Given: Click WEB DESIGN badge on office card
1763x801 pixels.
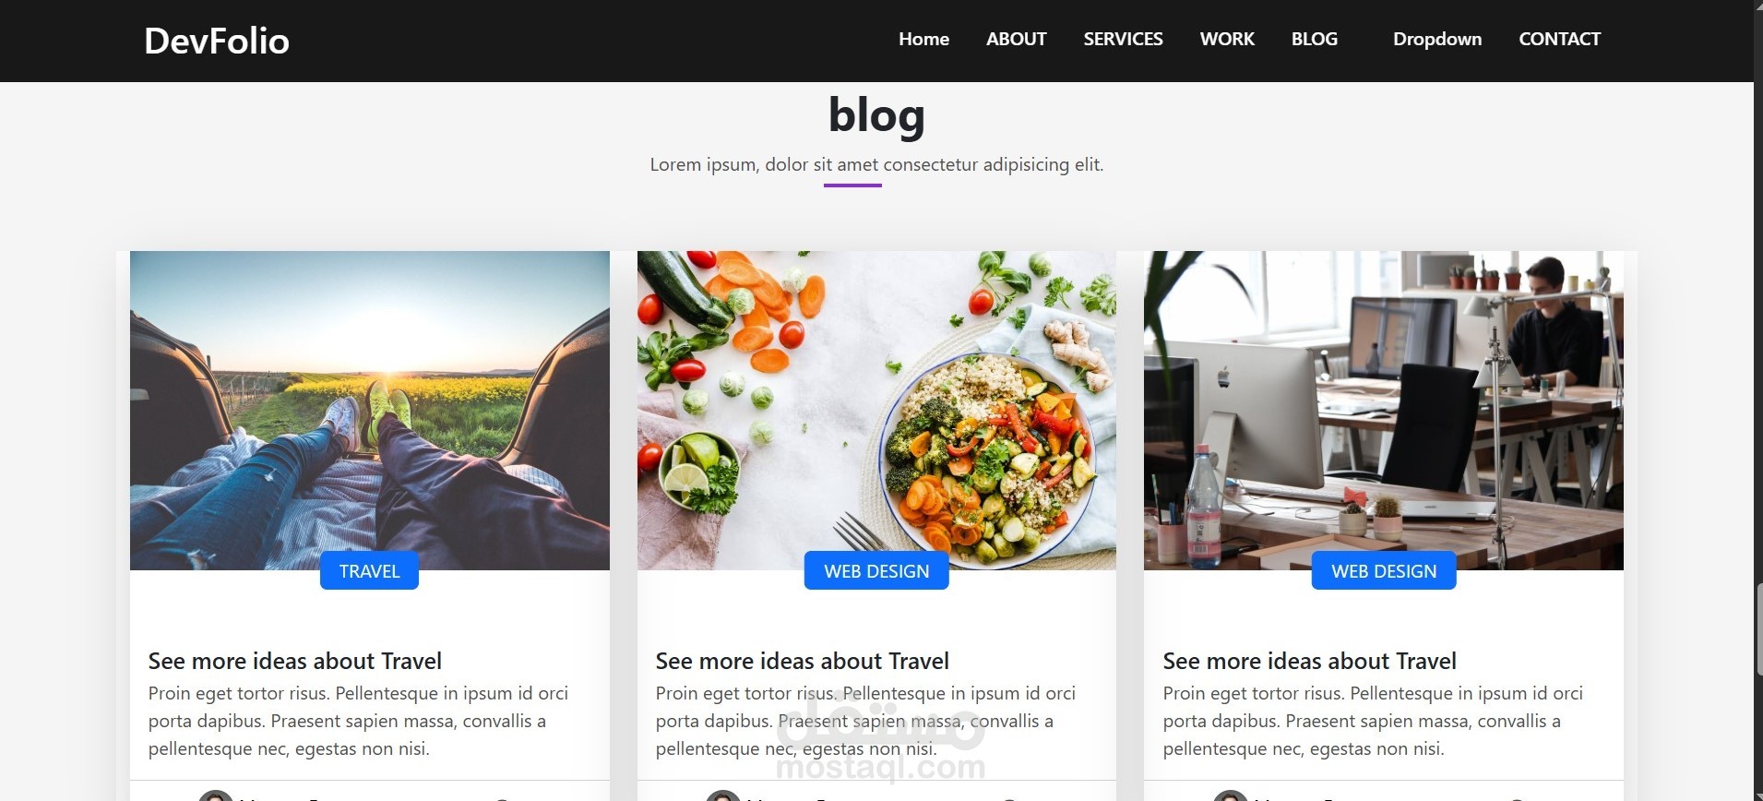Looking at the screenshot, I should point(1384,571).
